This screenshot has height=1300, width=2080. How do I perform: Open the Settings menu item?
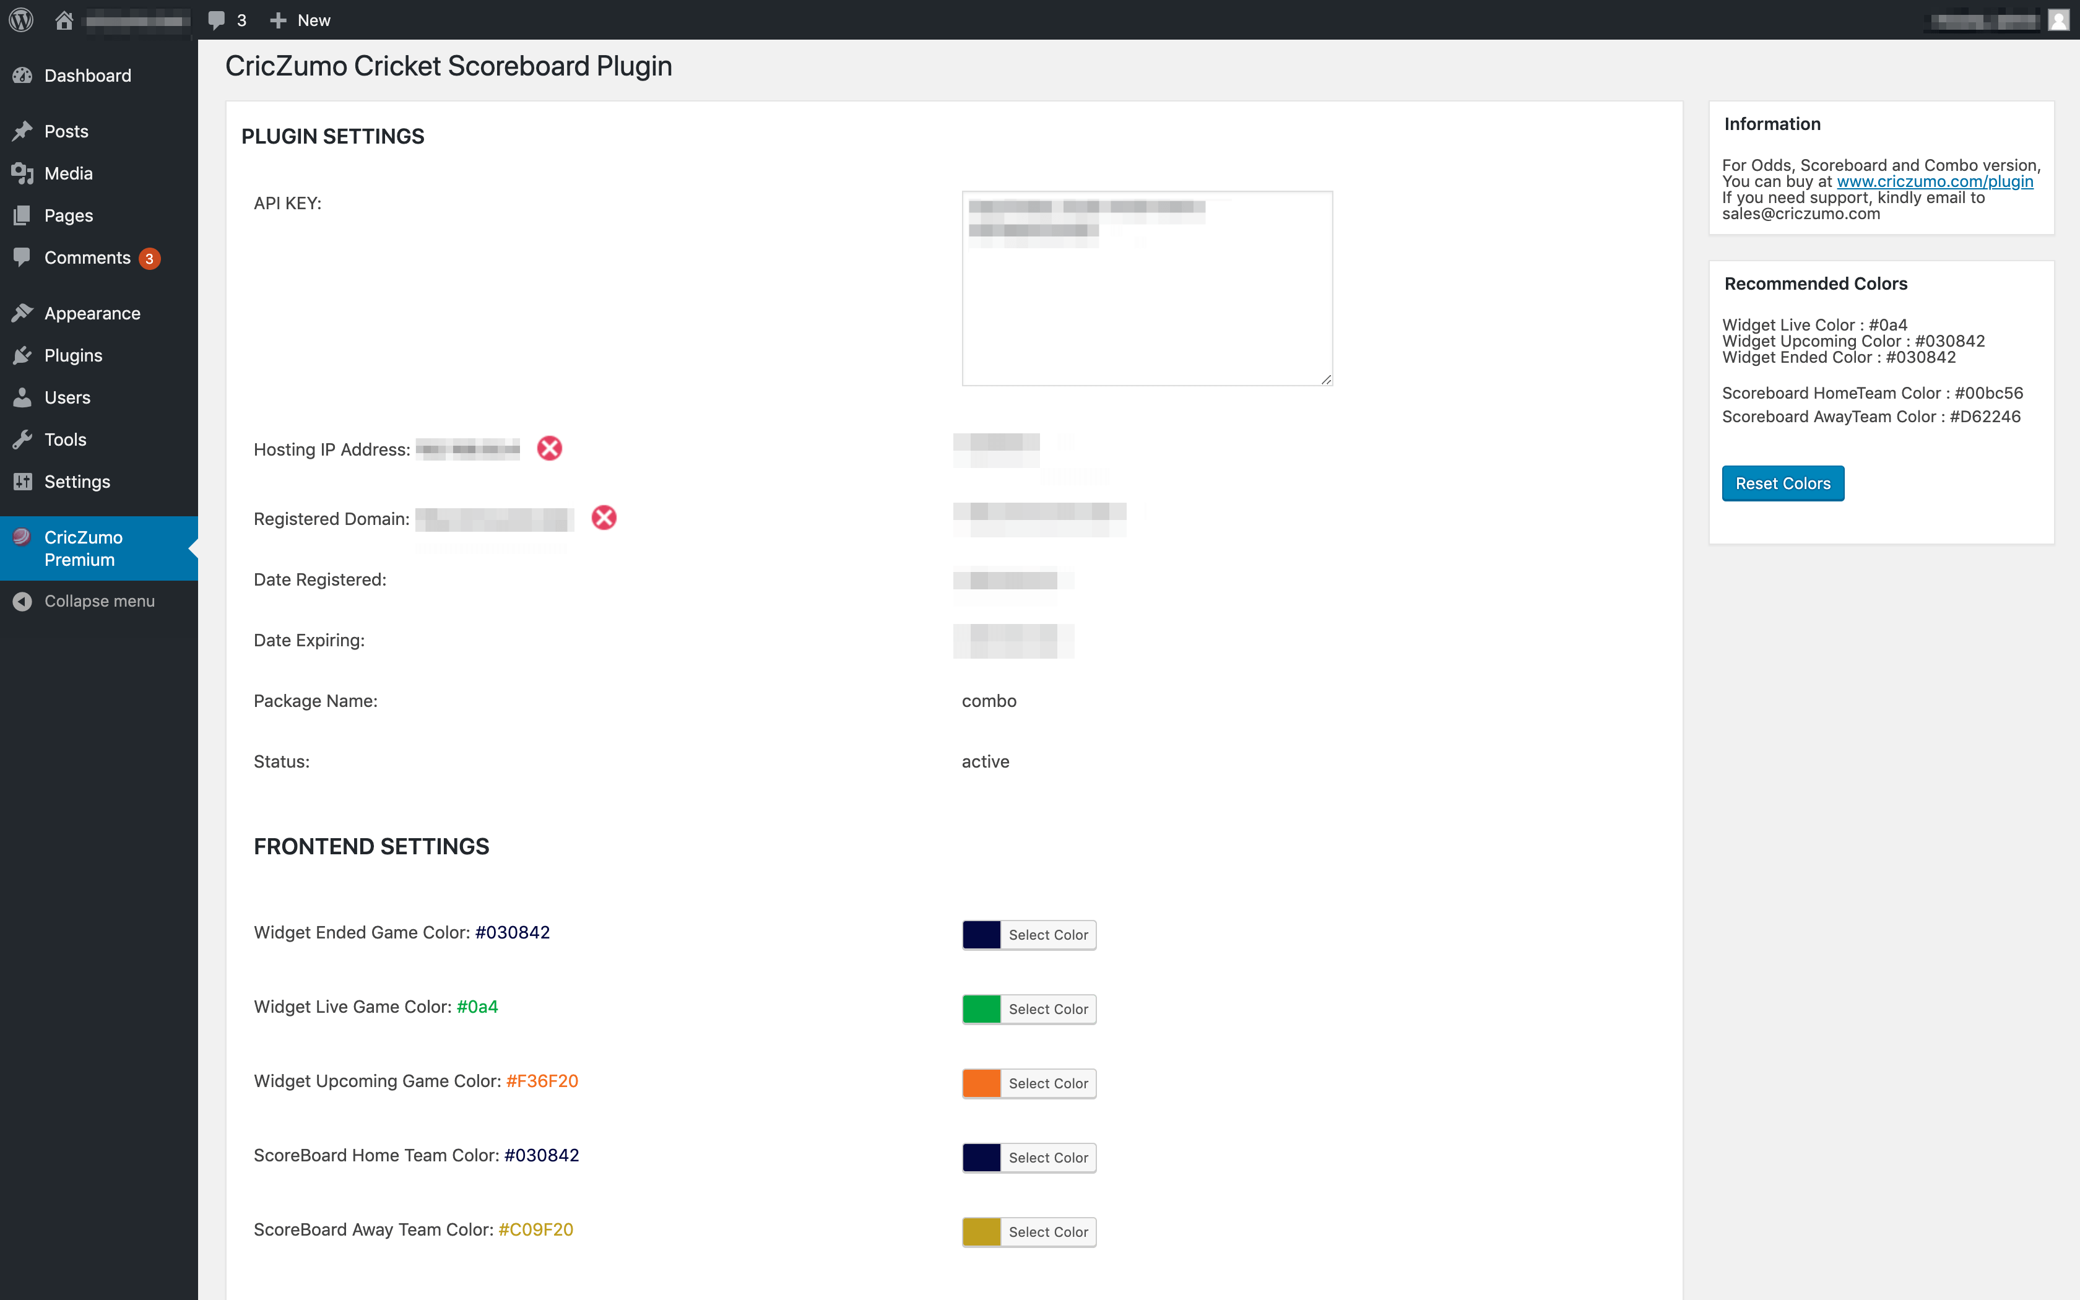(99, 482)
